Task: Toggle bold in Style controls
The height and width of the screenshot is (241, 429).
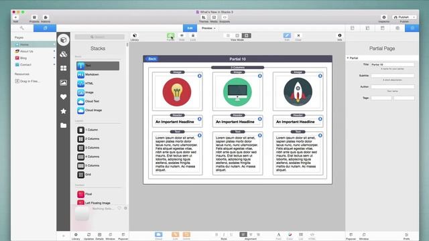Action: tap(217, 234)
